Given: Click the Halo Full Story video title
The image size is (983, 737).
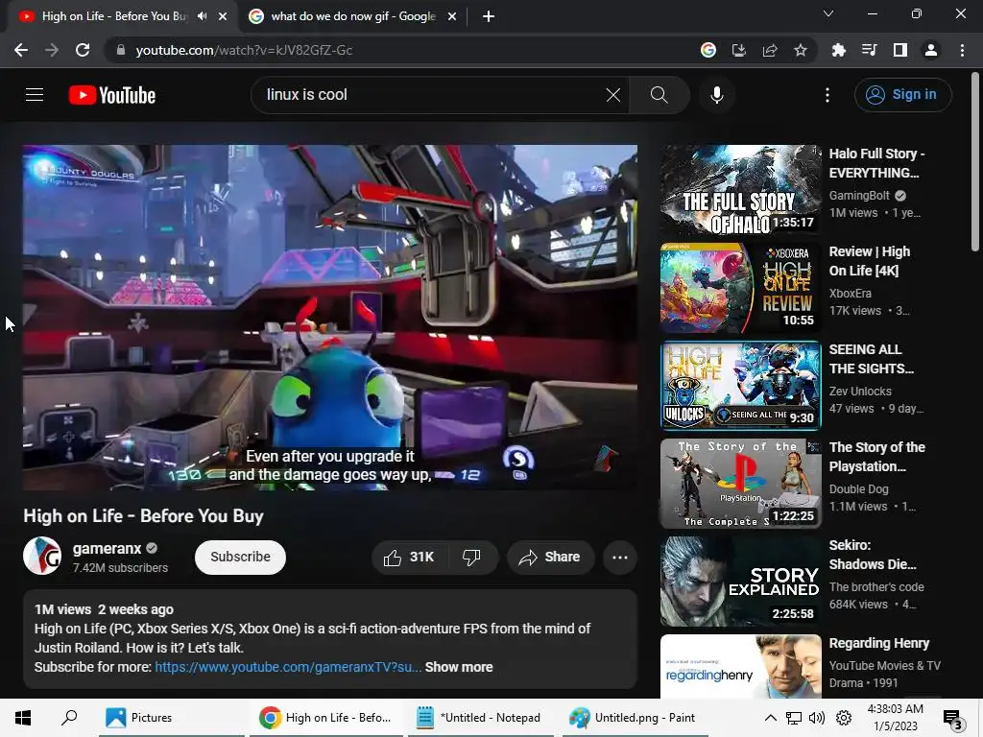Looking at the screenshot, I should coord(876,163).
